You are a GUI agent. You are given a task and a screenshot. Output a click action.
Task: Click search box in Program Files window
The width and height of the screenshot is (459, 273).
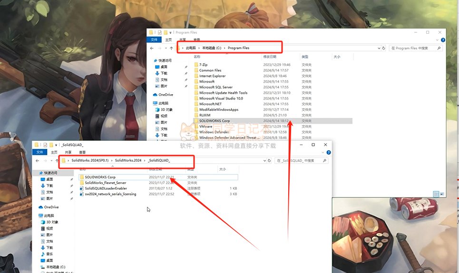[x=415, y=48]
